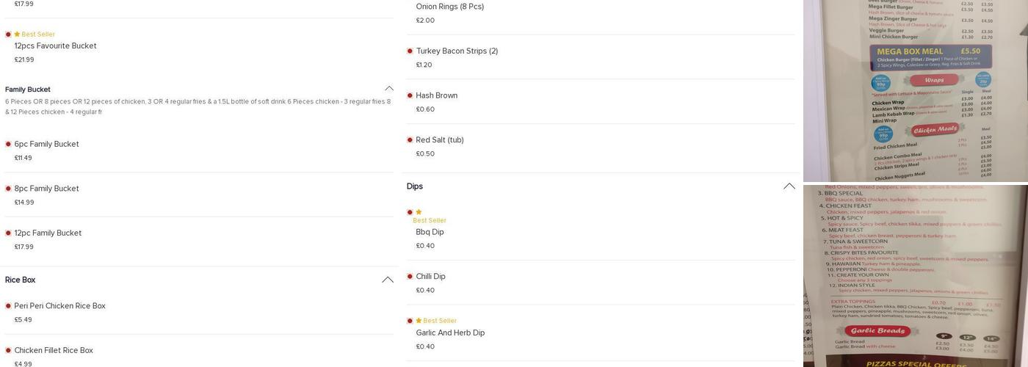Click the star icon on Garlic And Herb Dip

click(x=419, y=321)
